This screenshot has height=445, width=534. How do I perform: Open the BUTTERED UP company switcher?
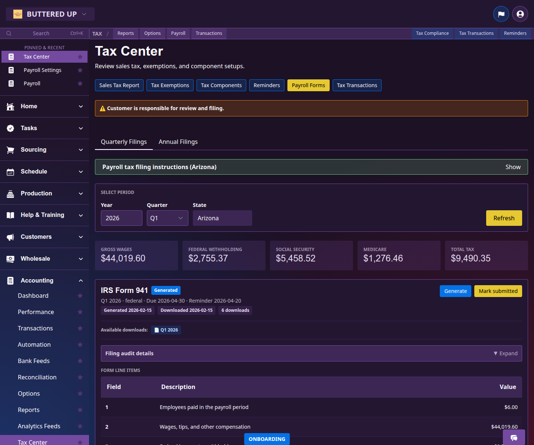point(50,14)
